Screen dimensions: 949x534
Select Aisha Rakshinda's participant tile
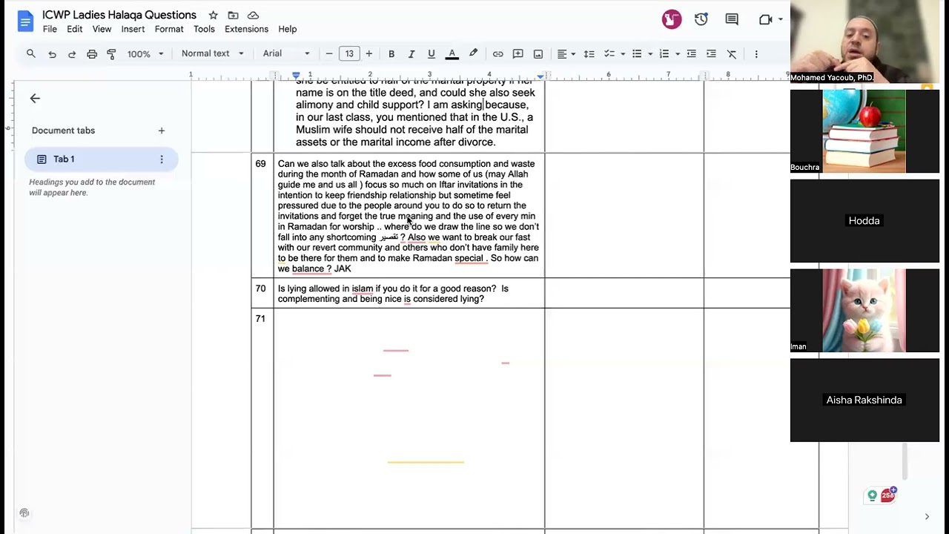pyautogui.click(x=864, y=400)
